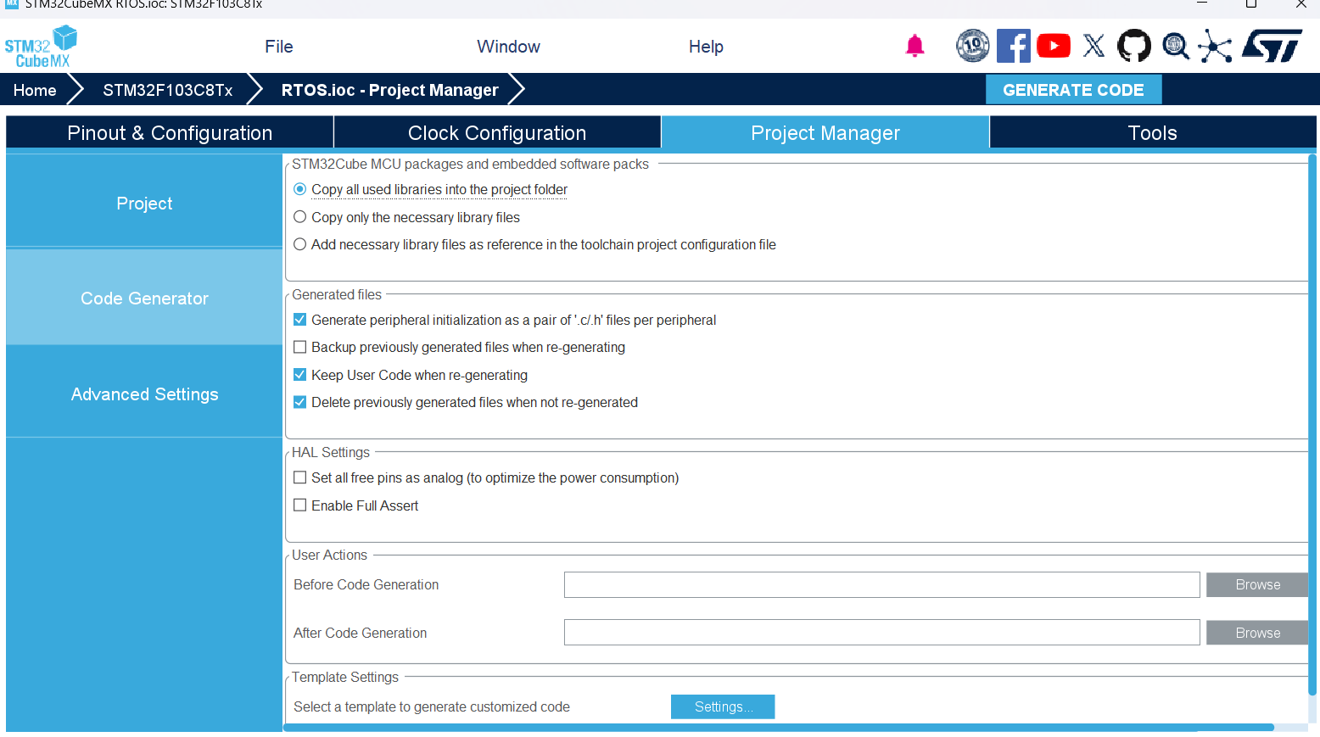Open the Window menu
Viewport: 1320px width, 737px height.
point(508,47)
